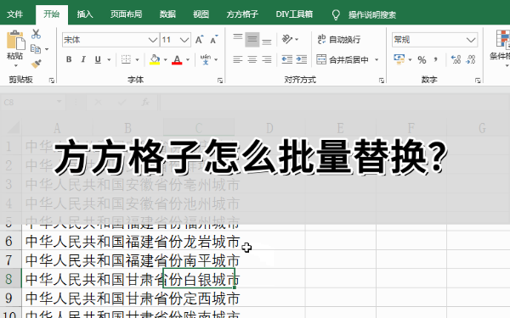Toggle bold formatting B
The width and height of the screenshot is (510, 318).
(69, 59)
